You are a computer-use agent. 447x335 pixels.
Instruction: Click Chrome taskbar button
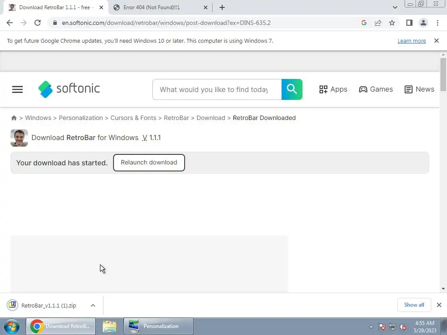pos(60,326)
